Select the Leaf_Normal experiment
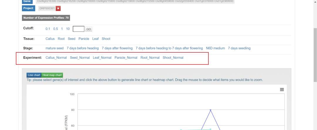 (102, 58)
